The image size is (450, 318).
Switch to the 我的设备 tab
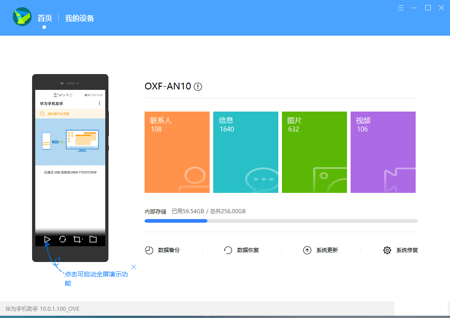(80, 19)
